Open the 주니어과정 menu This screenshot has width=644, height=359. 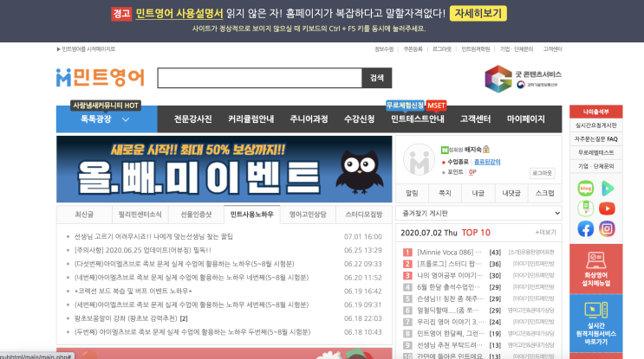coord(309,119)
